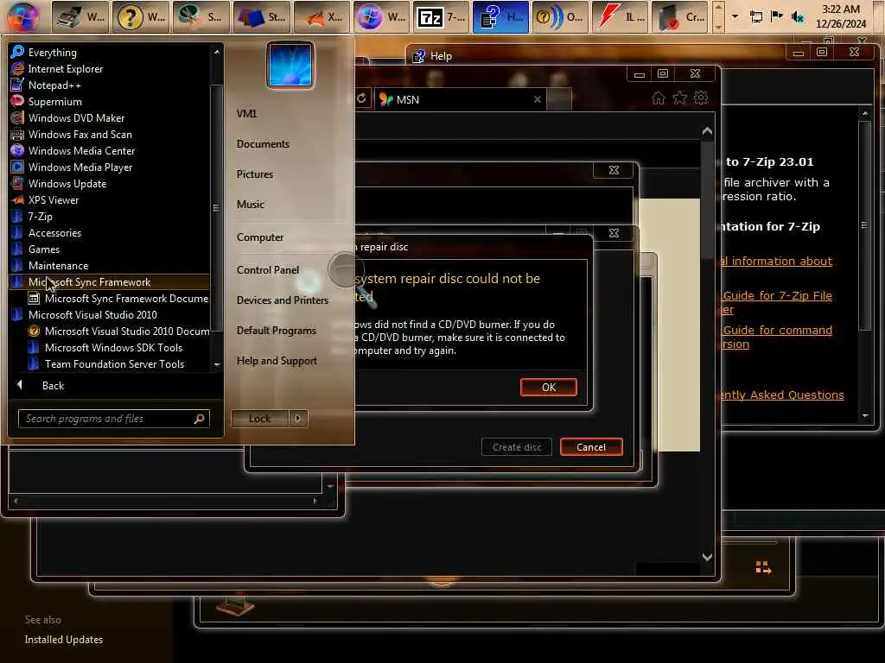Open Documents from the Start menu

263,144
